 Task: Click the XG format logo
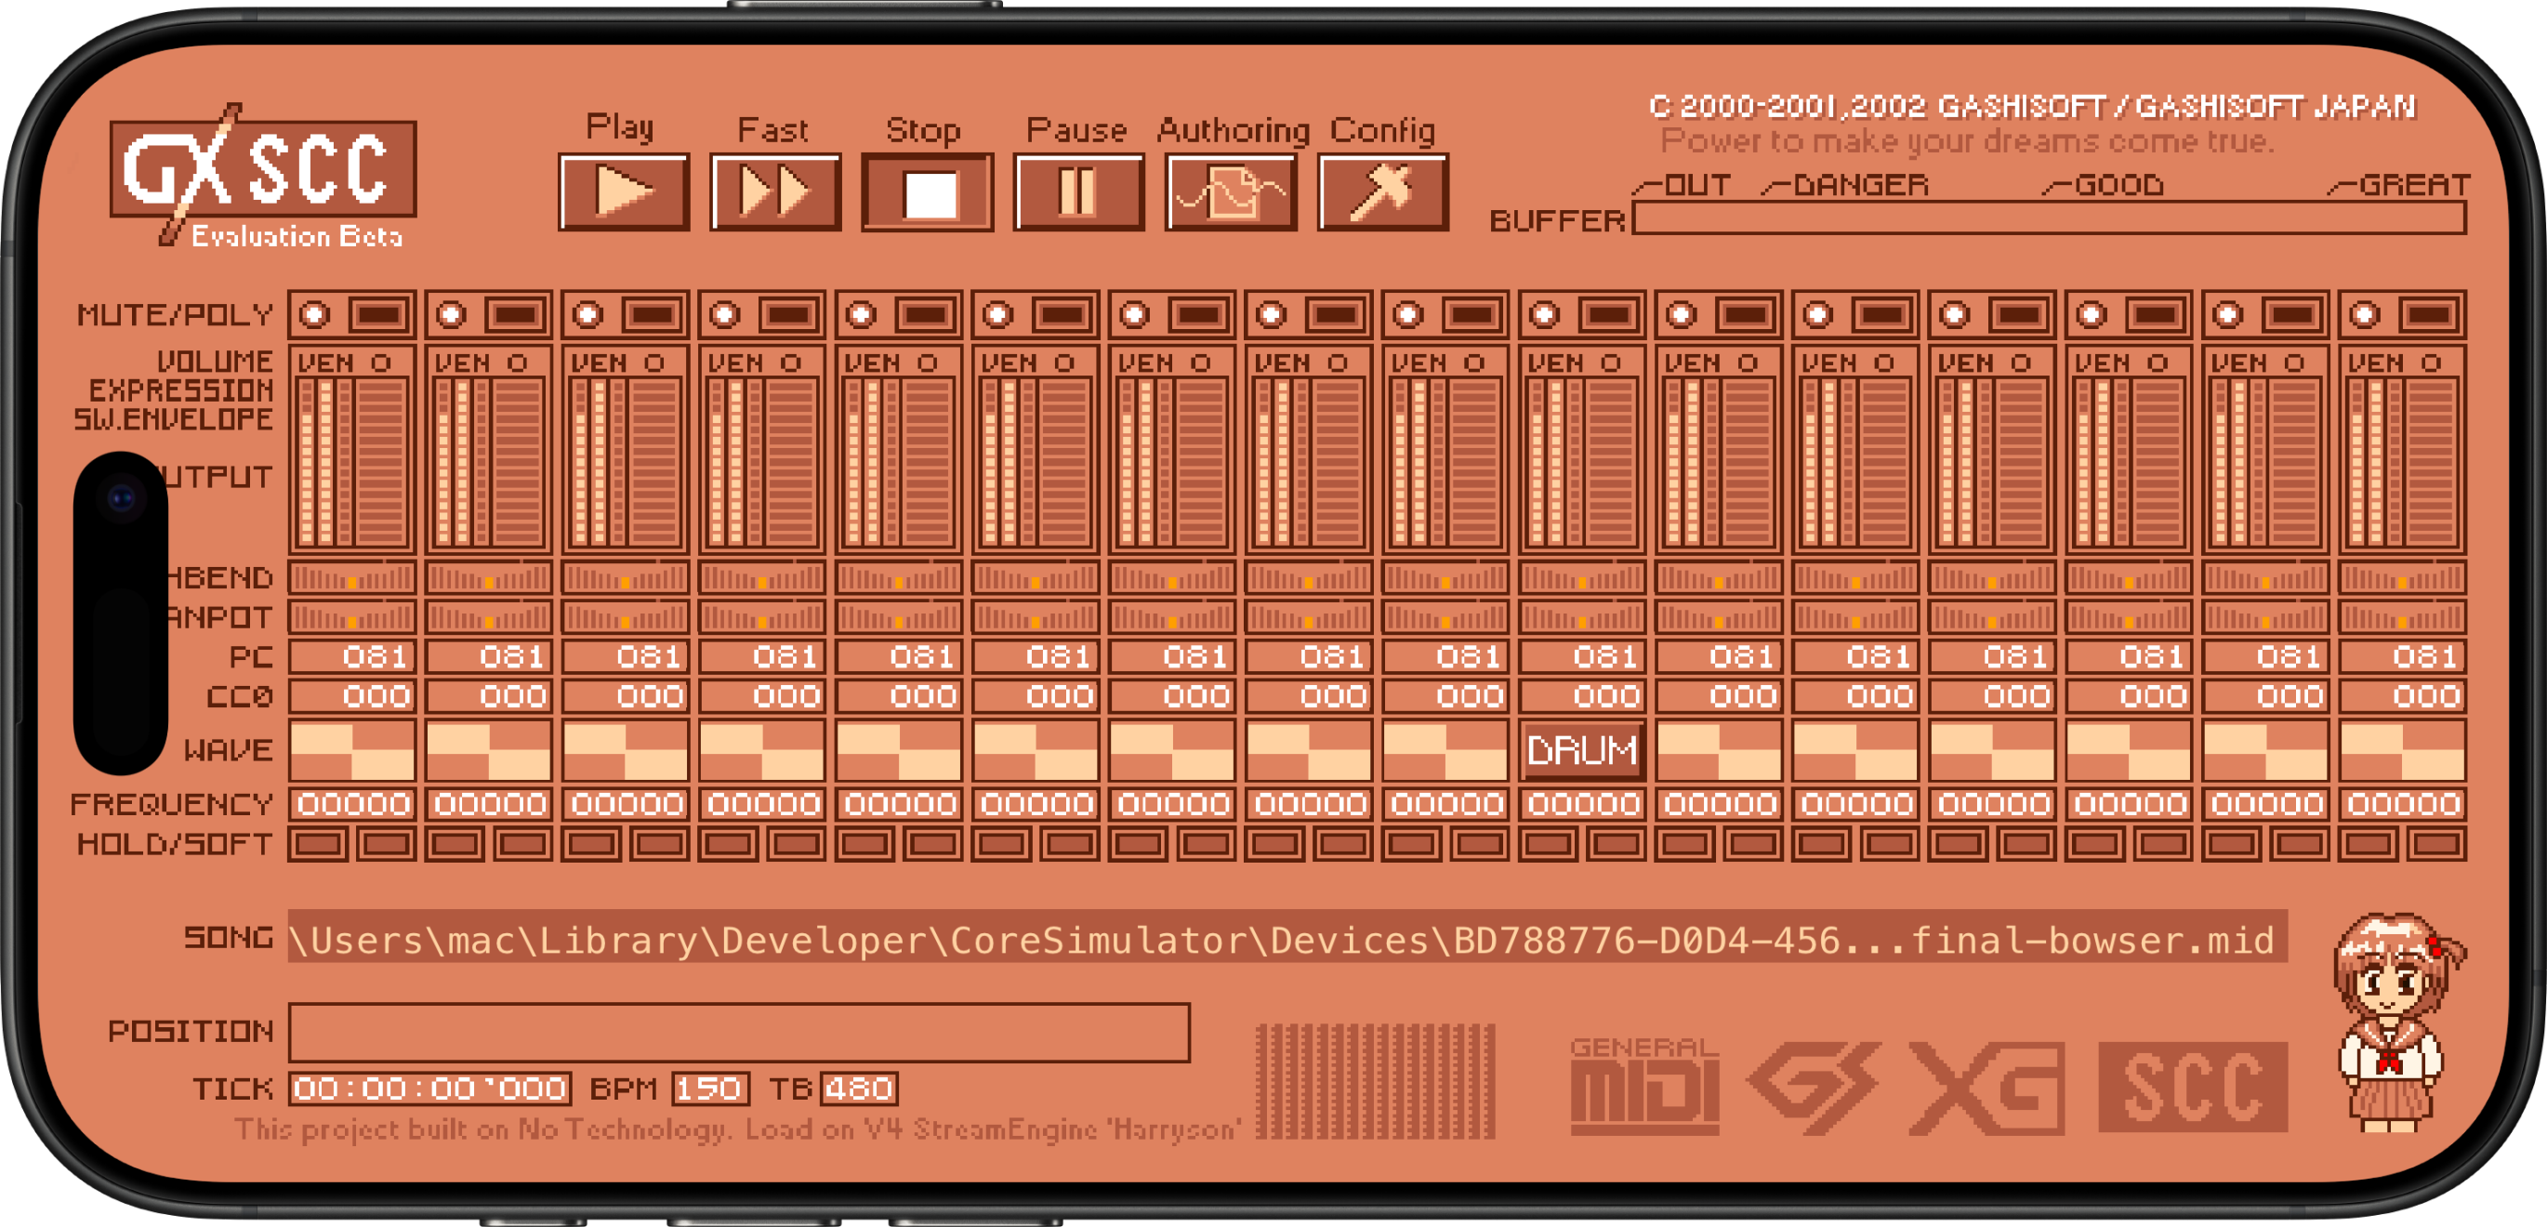pos(1986,1087)
